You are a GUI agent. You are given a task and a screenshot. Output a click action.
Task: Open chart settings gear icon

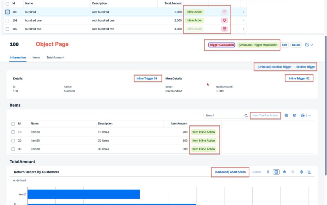click(x=301, y=172)
